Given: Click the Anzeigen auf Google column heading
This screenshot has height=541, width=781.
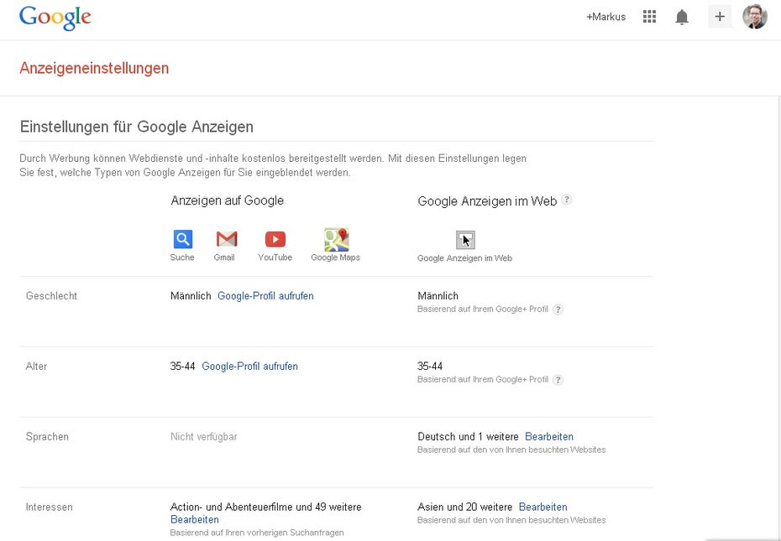Looking at the screenshot, I should coord(227,200).
